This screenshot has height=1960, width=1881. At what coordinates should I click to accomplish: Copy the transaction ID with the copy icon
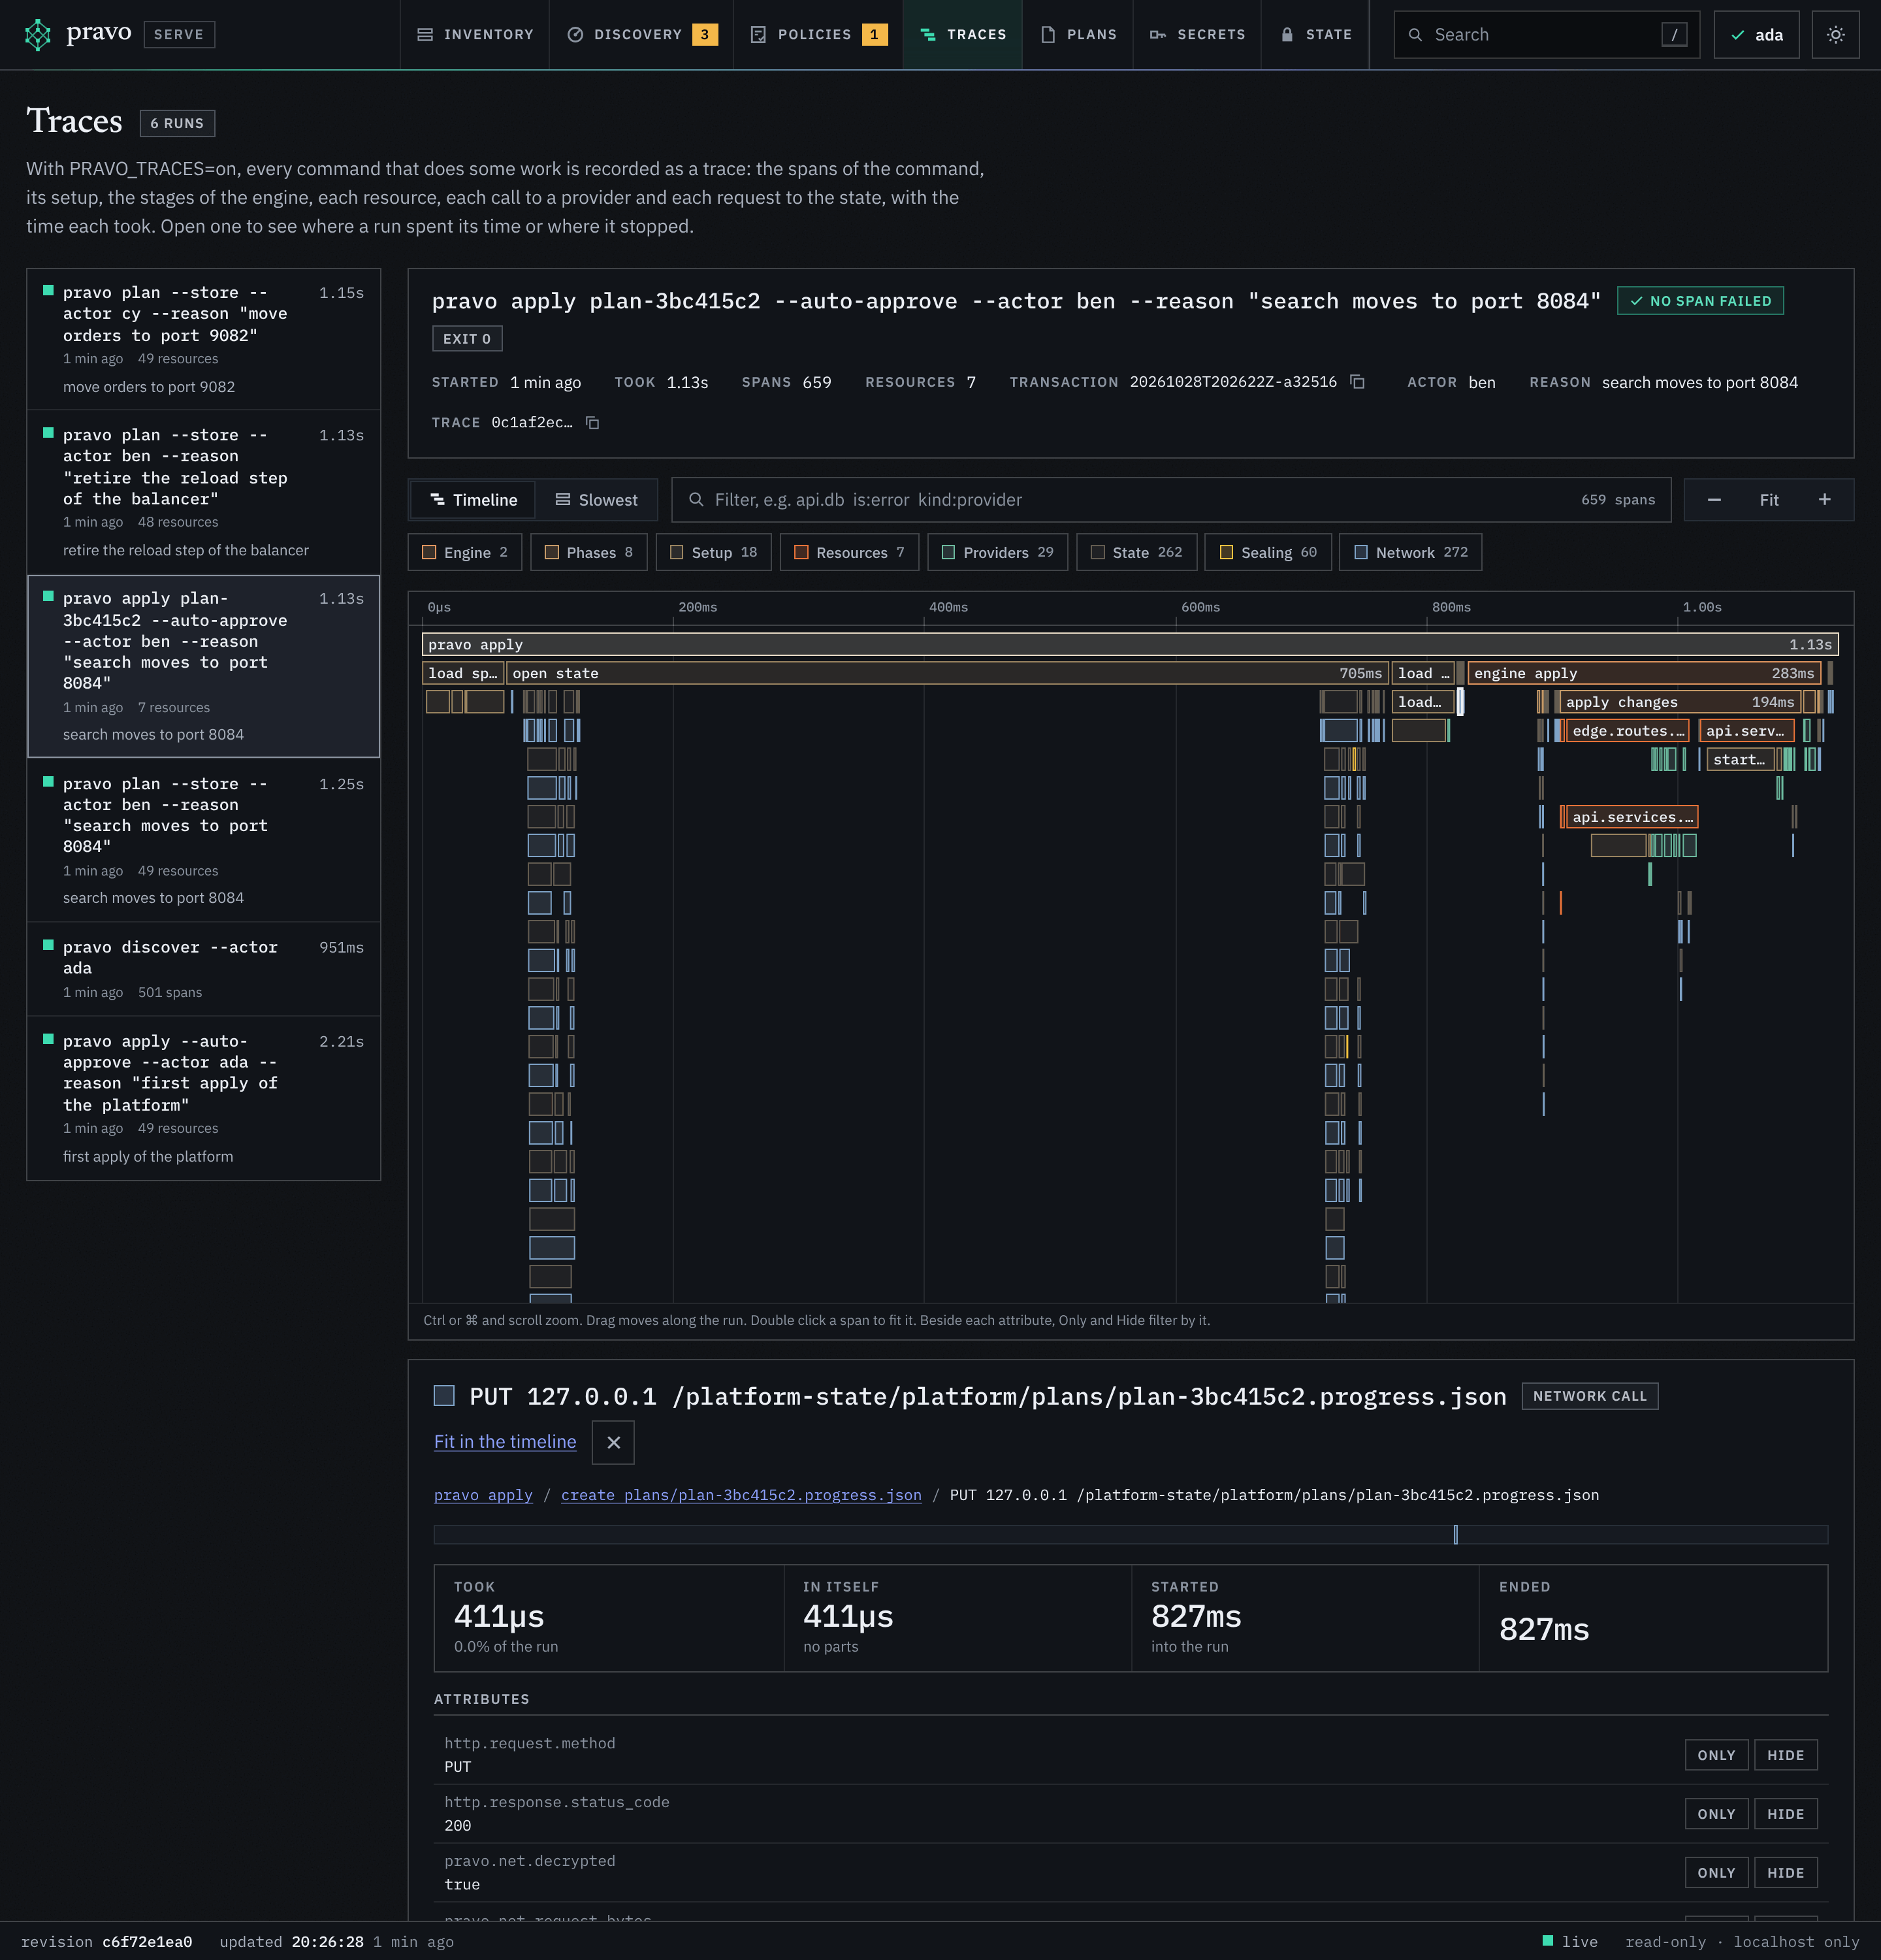1357,382
